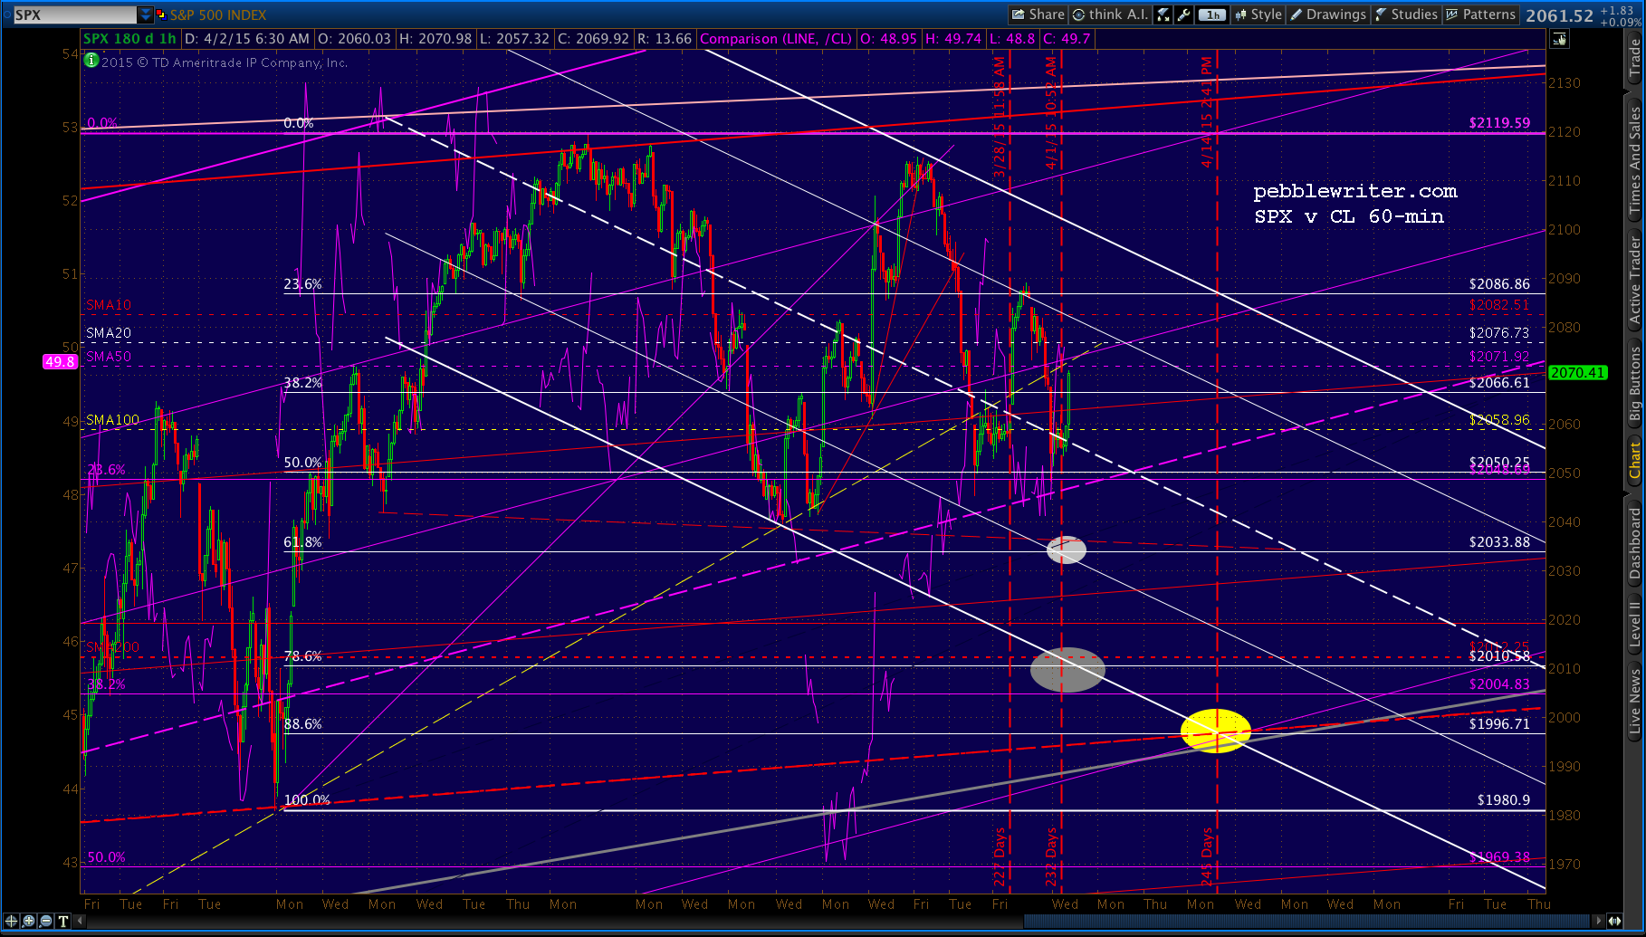Click the SPX 180 d 1h chart label
1646x937 pixels.
[130, 39]
